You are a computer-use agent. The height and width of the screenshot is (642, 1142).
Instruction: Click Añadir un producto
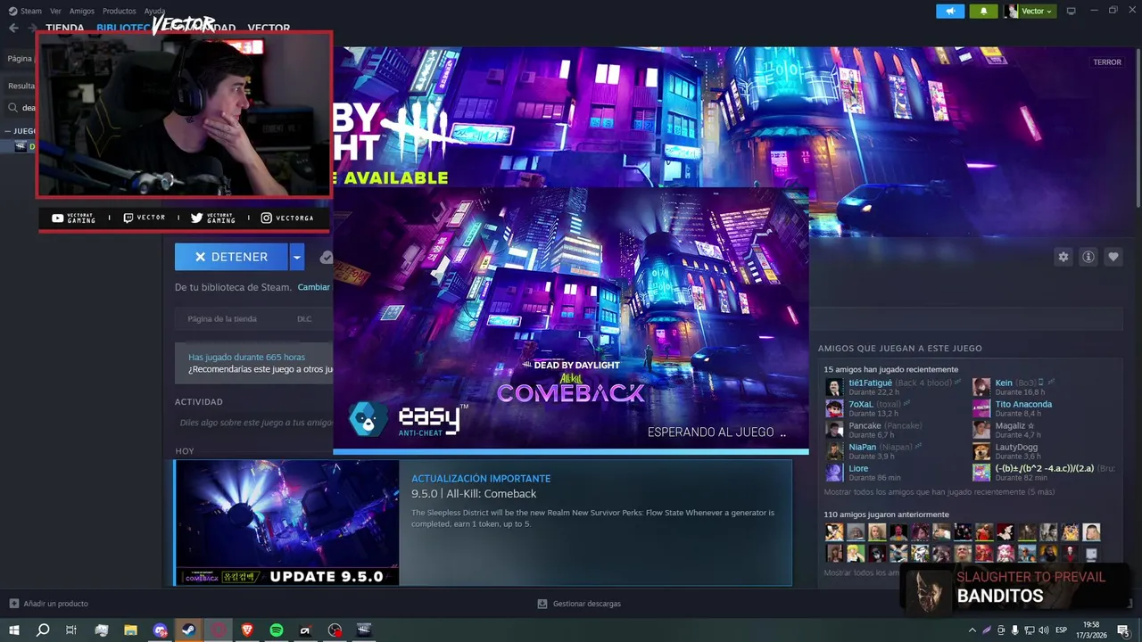[48, 604]
